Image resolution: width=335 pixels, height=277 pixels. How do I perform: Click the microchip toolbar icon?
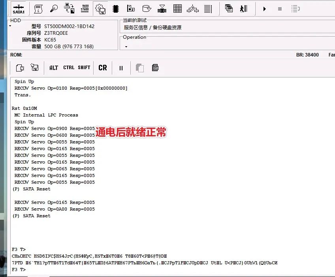(116, 9)
